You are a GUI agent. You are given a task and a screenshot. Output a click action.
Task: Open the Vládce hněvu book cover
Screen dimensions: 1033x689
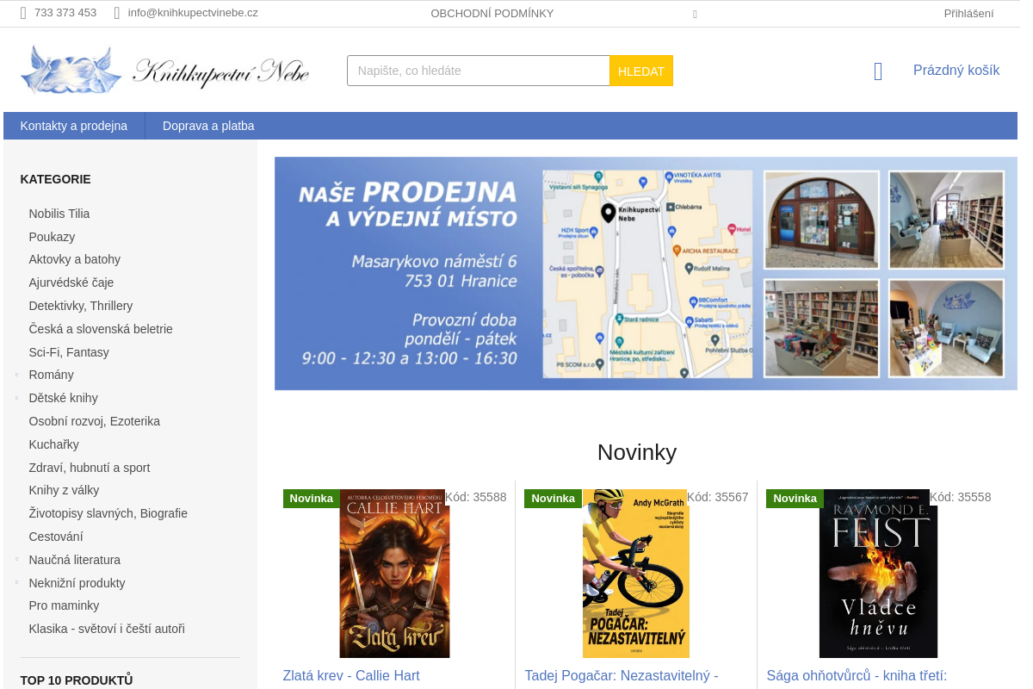click(878, 574)
